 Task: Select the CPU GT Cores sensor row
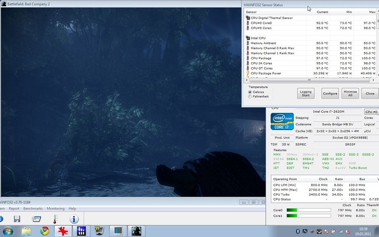pyautogui.click(x=310, y=68)
